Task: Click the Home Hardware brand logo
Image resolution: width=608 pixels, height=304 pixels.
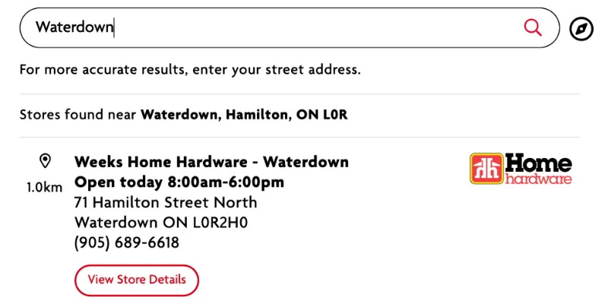Action: [x=521, y=169]
